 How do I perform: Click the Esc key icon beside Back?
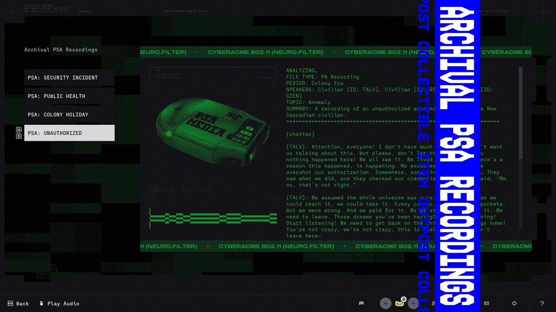click(x=10, y=303)
